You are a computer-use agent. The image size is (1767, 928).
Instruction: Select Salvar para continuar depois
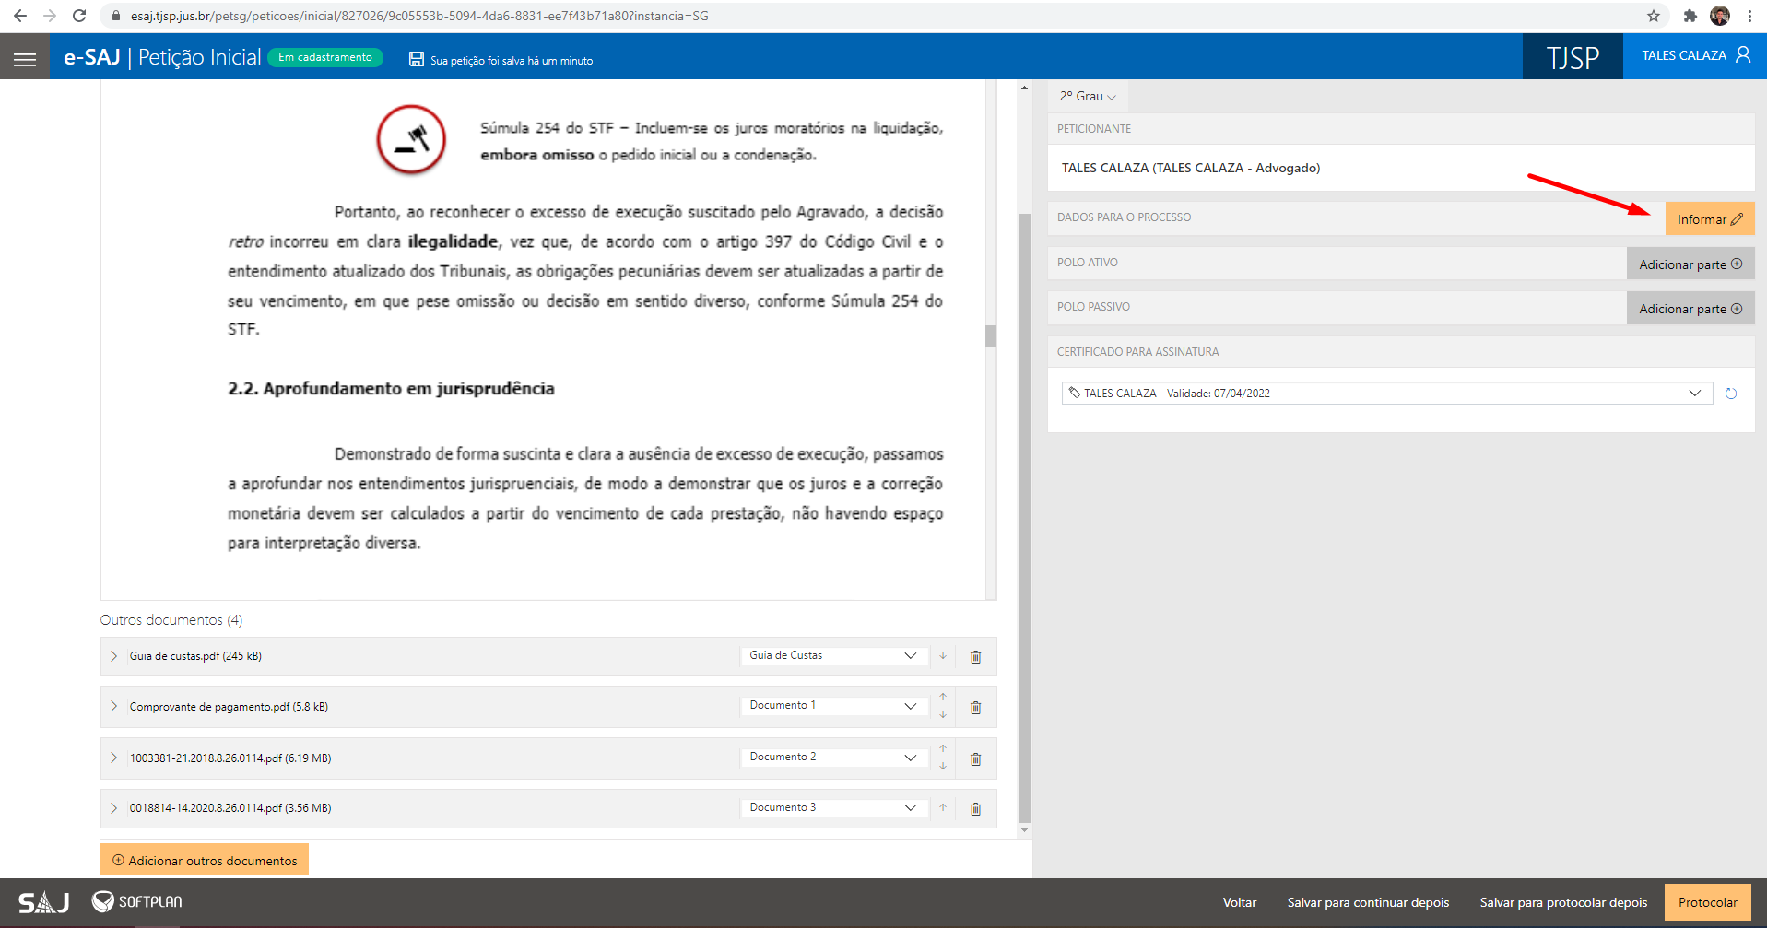[1368, 902]
